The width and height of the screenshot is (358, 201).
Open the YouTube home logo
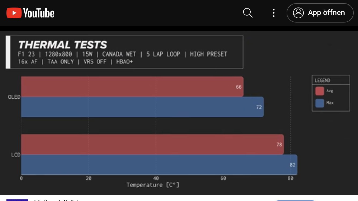pyautogui.click(x=30, y=13)
